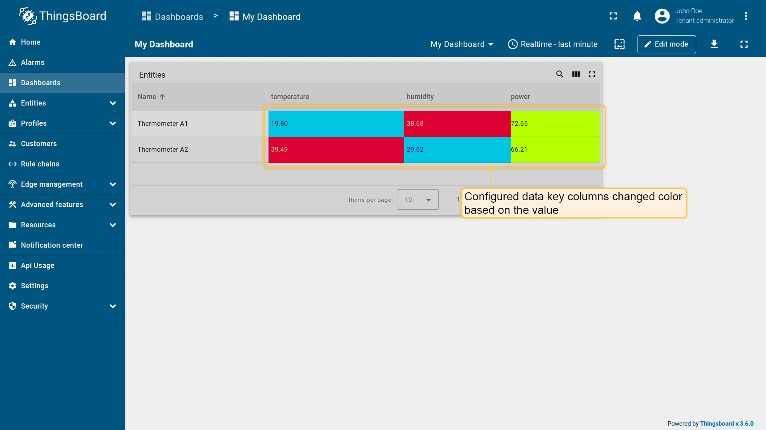766x430 pixels.
Task: Open the three-dot user menu
Action: 746,16
